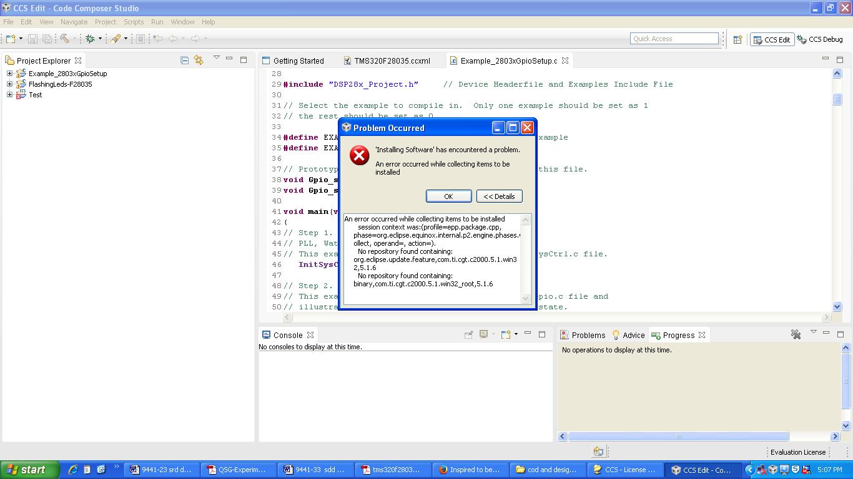Click the Save disk icon in toolbar
Image resolution: width=853 pixels, height=479 pixels.
33,39
